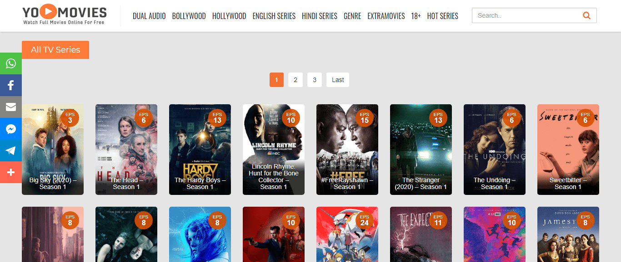Open the anime poster with EPS 24
621x262 pixels.
pyautogui.click(x=347, y=234)
